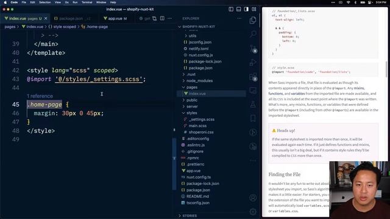The height and width of the screenshot is (219, 390).
Task: Open .eslintrc.js in the explorer
Action: tap(196, 145)
